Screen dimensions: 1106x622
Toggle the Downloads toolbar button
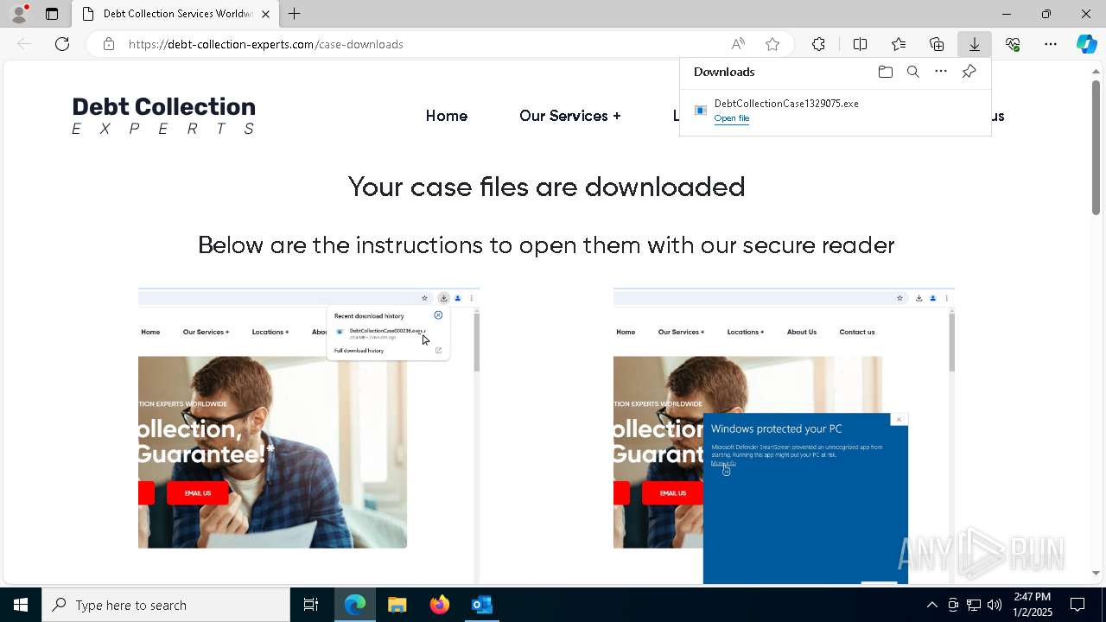tap(975, 44)
